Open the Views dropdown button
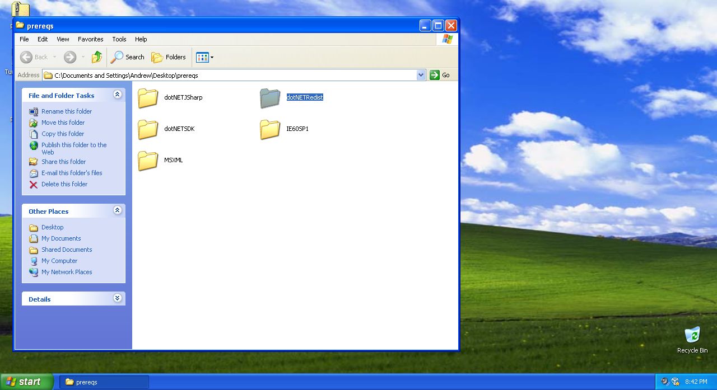717x390 pixels. (204, 57)
